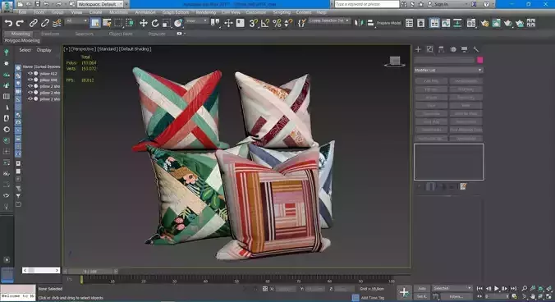
Task: Click the Play Animation button
Action: (496, 289)
